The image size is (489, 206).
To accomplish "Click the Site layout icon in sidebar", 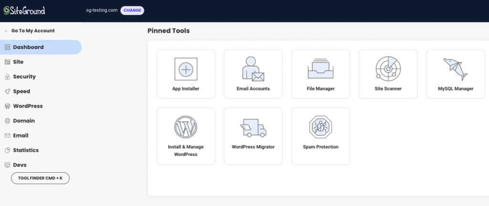I will (8, 62).
